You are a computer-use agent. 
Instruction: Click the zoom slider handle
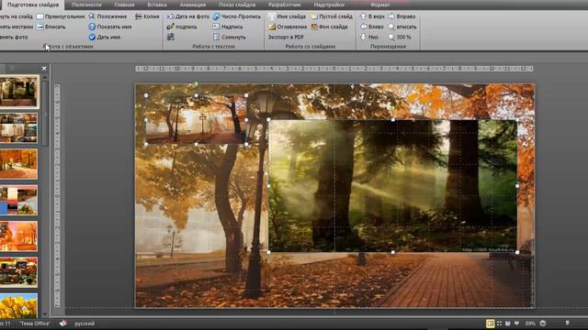567,323
